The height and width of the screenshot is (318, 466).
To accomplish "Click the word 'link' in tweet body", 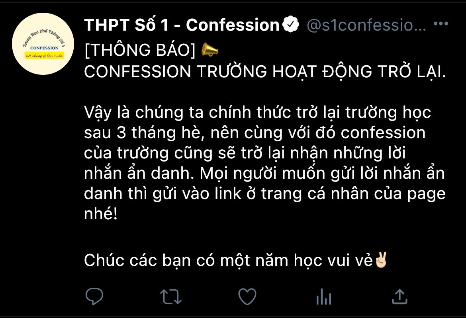I will pyautogui.click(x=228, y=193).
